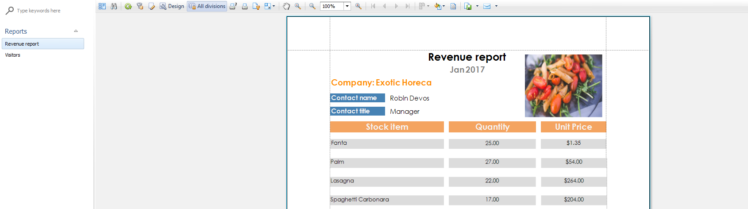The height and width of the screenshot is (209, 748).
Task: Click the watermark hatched page icon
Action: (453, 6)
